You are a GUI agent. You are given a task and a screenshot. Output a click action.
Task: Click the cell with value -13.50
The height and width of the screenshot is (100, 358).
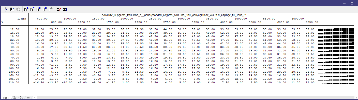pos(53,83)
